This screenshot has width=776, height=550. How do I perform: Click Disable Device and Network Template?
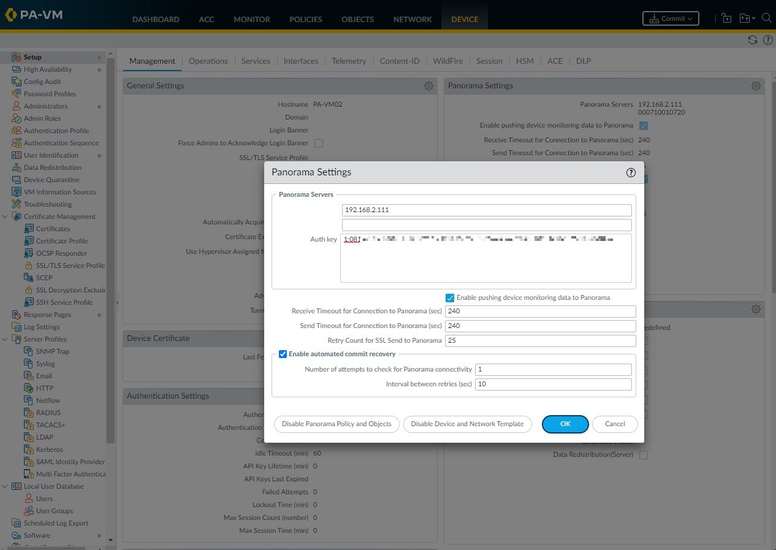tap(467, 424)
